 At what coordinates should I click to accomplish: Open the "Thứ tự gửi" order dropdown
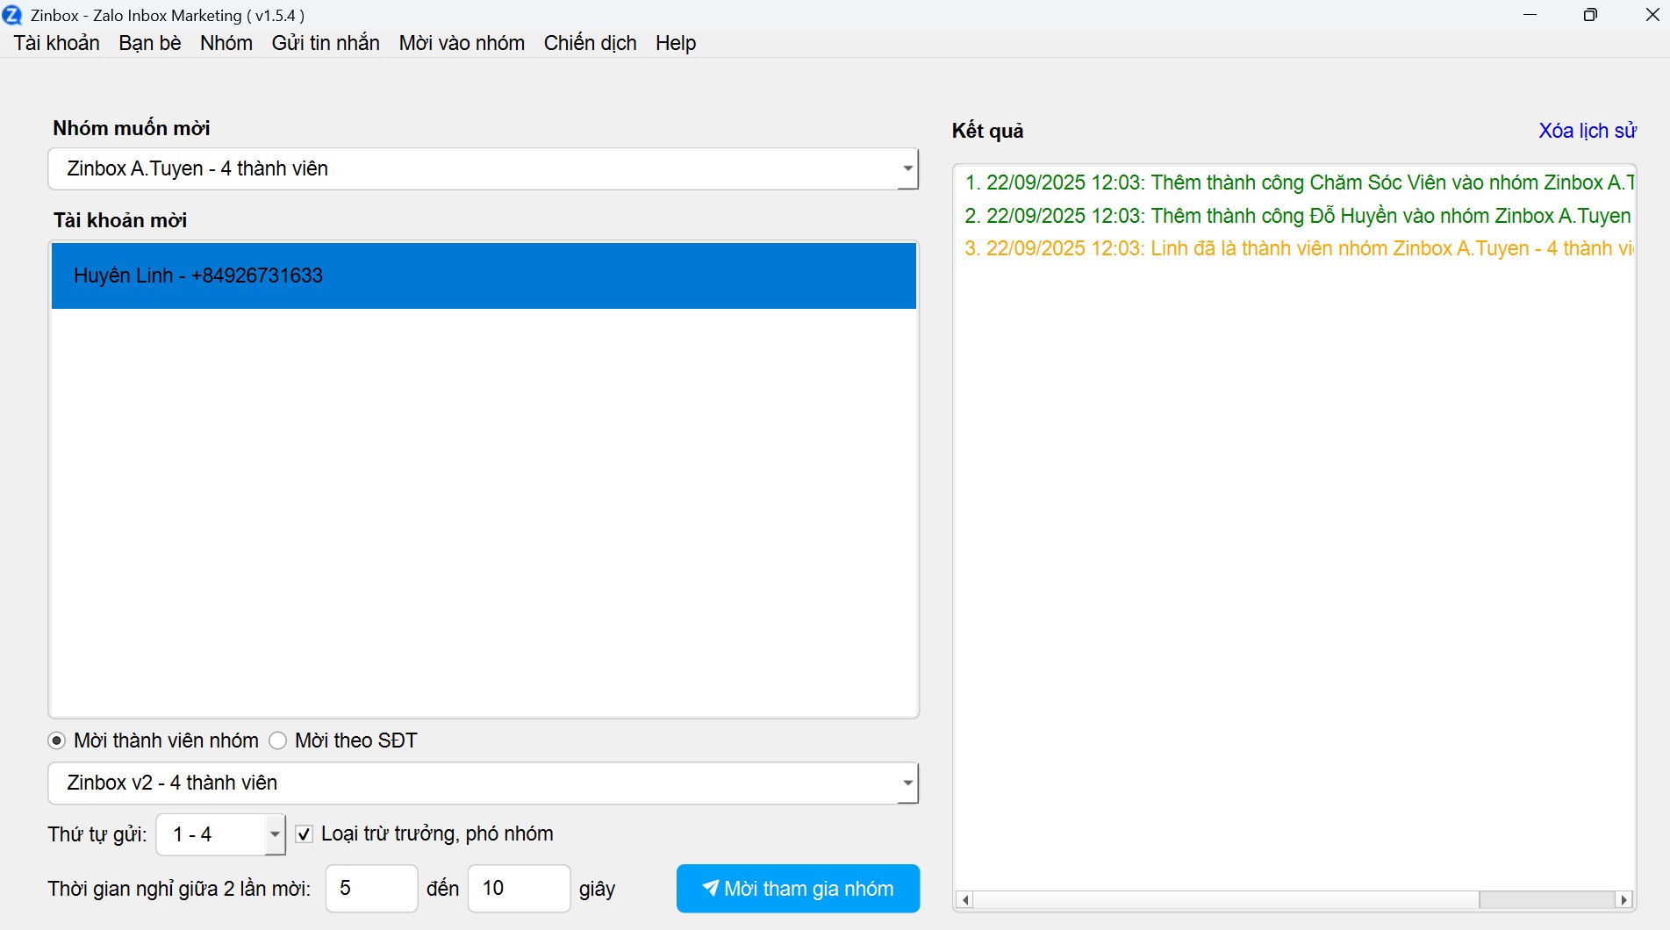coord(275,834)
